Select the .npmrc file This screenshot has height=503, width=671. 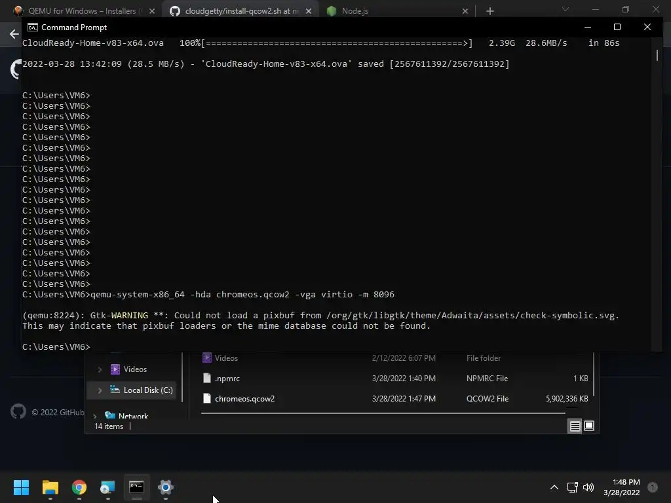pyautogui.click(x=227, y=379)
